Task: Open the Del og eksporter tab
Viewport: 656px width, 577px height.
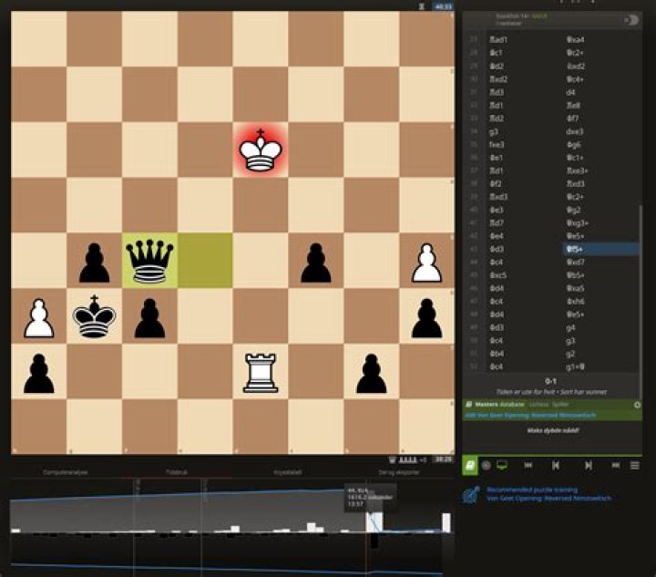Action: 399,472
